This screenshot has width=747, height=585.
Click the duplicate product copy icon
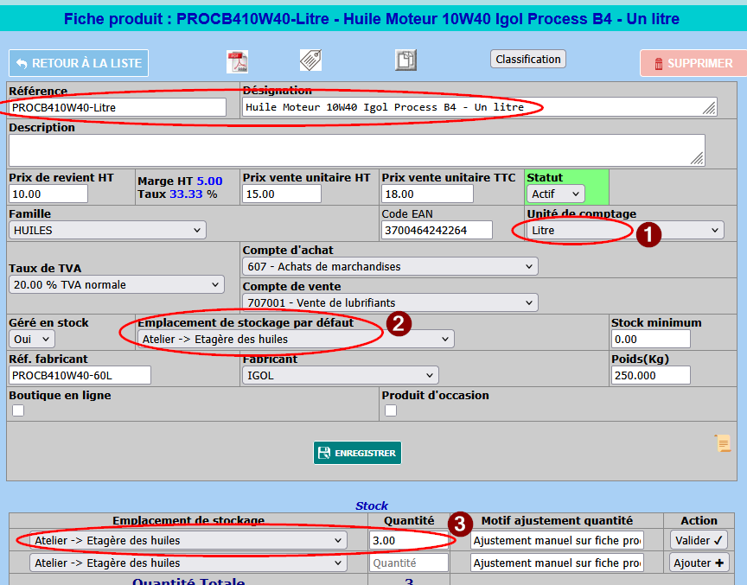[x=405, y=60]
